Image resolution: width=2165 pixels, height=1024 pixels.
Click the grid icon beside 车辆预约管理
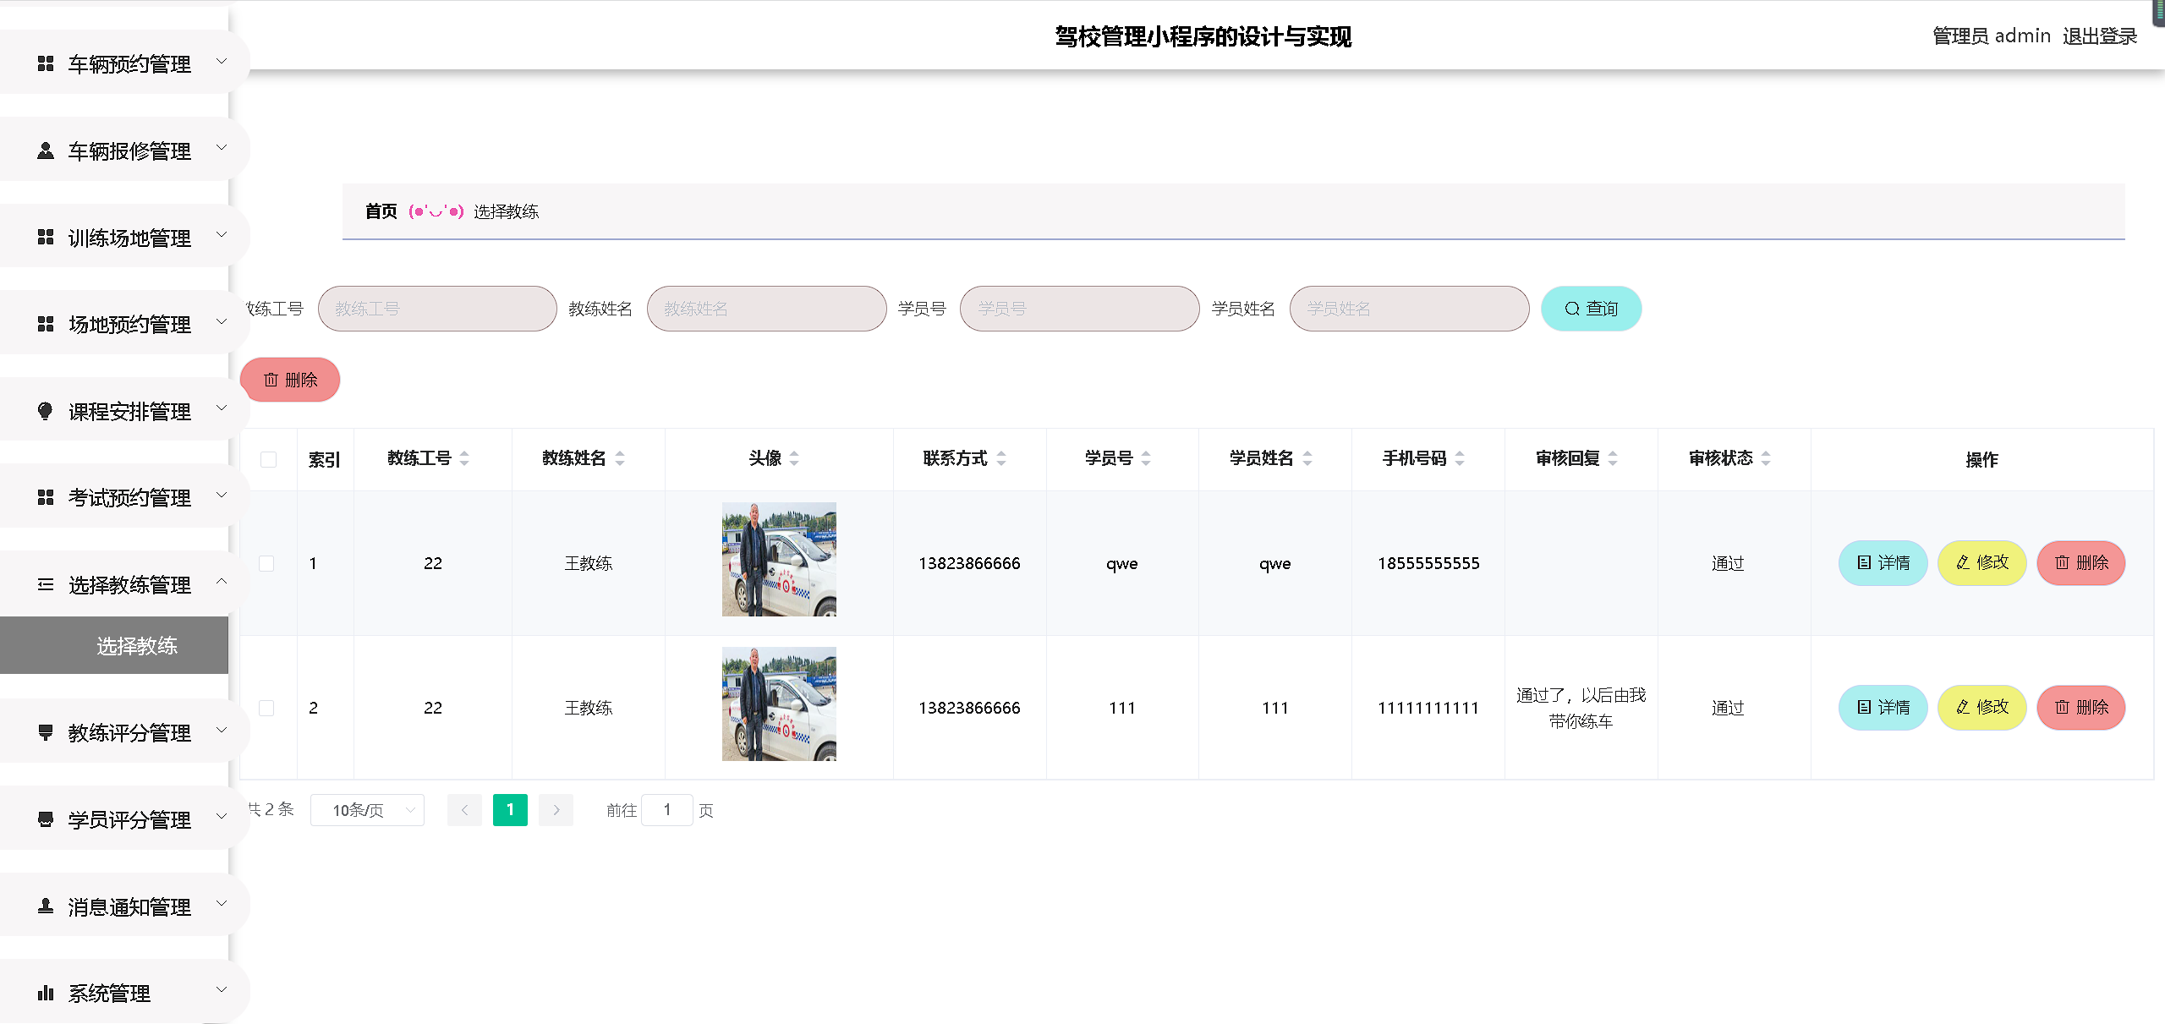click(46, 63)
